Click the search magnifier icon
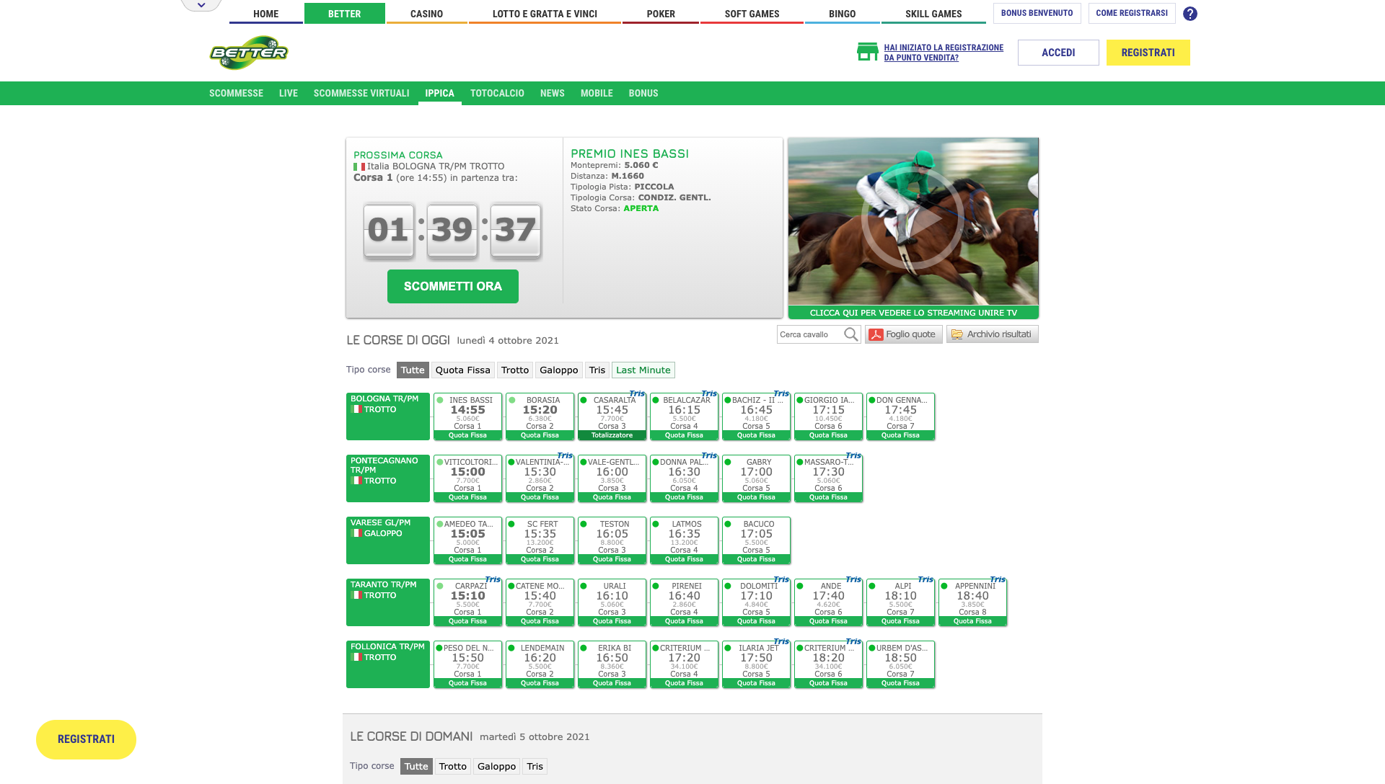Screen dimensions: 1385x784 pos(850,334)
